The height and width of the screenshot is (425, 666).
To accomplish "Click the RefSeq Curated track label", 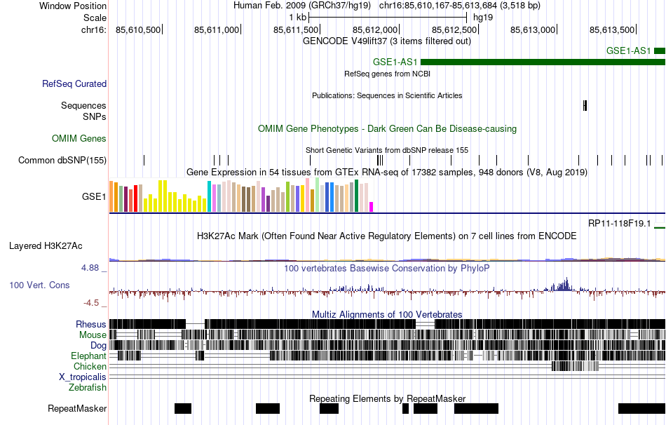I will (x=74, y=83).
